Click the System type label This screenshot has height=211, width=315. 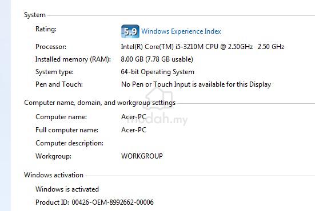[x=55, y=72]
